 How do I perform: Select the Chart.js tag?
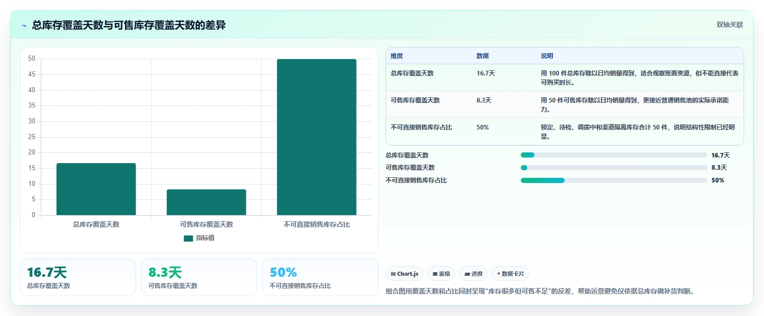click(404, 274)
